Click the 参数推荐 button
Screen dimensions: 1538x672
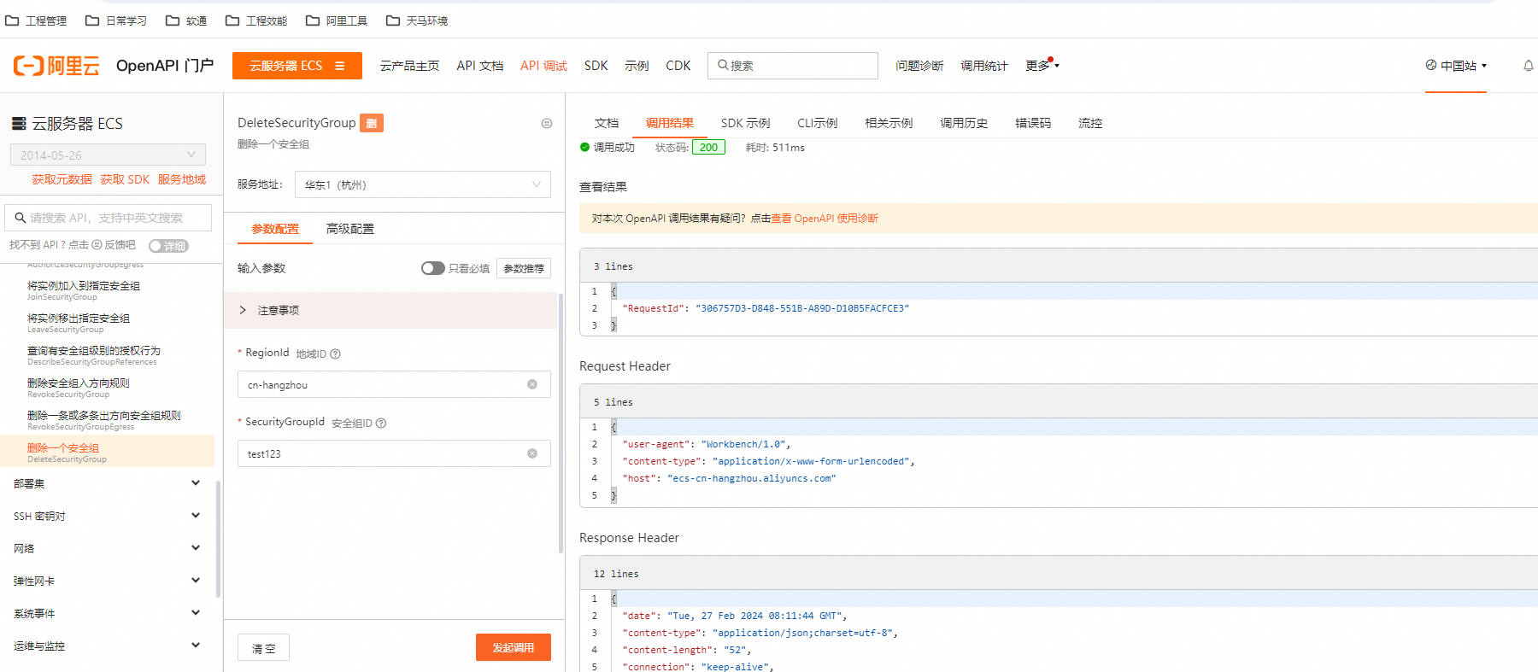coord(524,268)
